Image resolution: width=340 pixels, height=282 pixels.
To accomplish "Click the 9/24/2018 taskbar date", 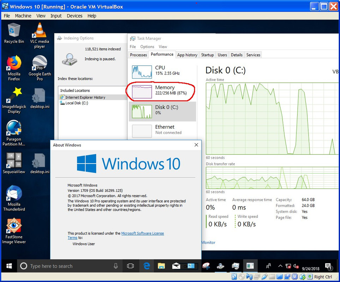I will (x=310, y=269).
